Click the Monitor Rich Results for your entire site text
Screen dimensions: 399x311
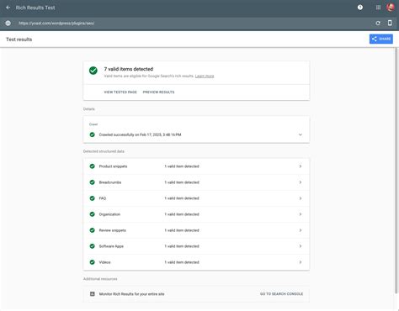131,294
